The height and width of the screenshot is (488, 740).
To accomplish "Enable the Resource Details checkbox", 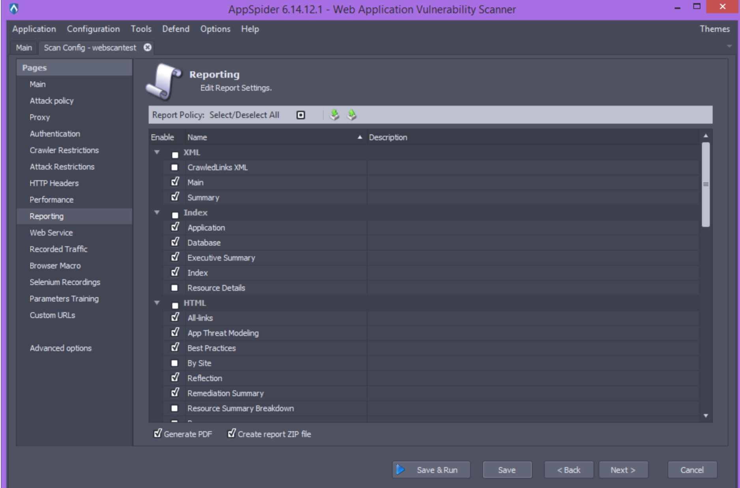I will tap(174, 288).
